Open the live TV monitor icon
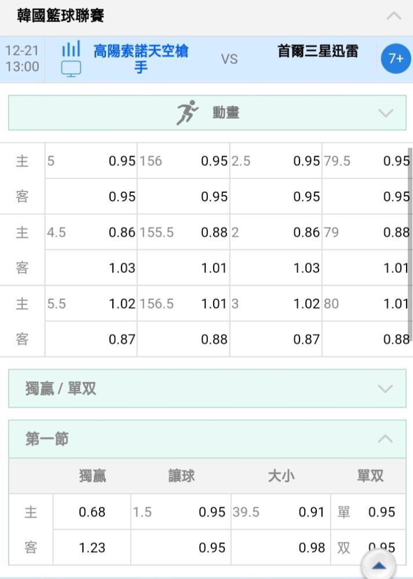The height and width of the screenshot is (579, 413). 71,69
